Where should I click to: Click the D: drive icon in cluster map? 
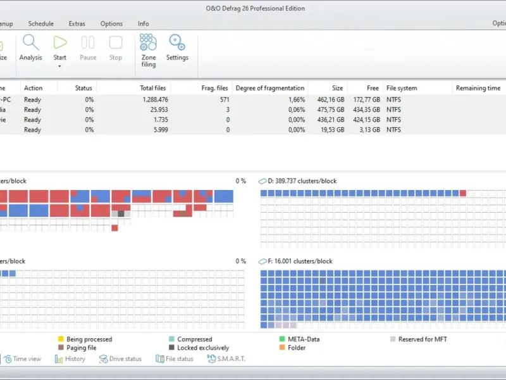coord(262,181)
